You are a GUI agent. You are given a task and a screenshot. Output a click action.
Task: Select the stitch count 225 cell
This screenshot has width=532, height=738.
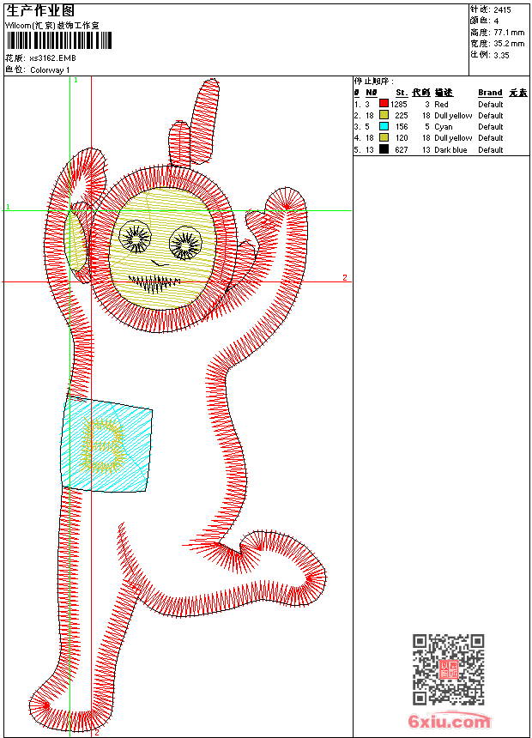402,115
